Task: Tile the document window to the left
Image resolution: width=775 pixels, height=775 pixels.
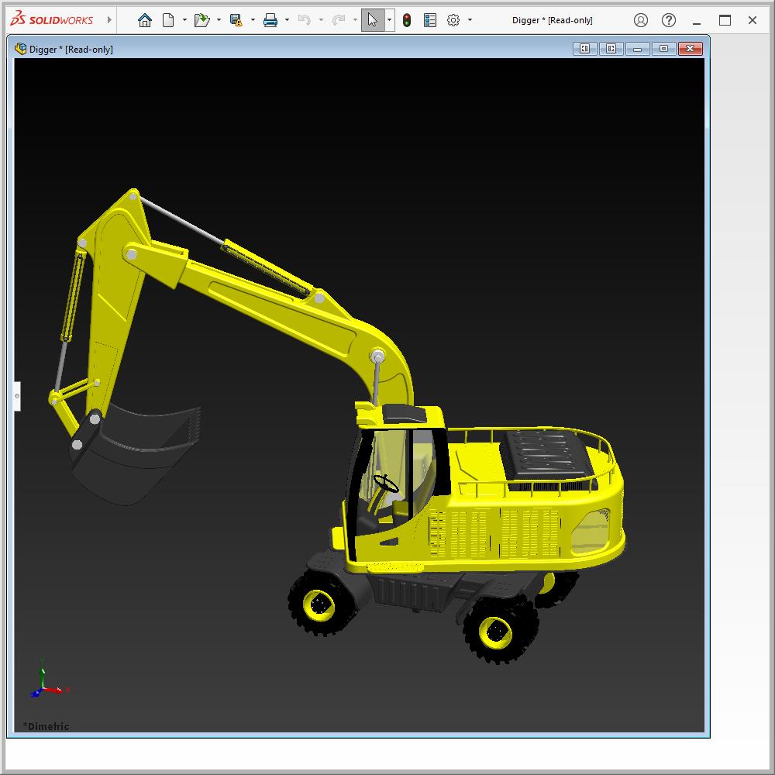Action: tap(584, 49)
